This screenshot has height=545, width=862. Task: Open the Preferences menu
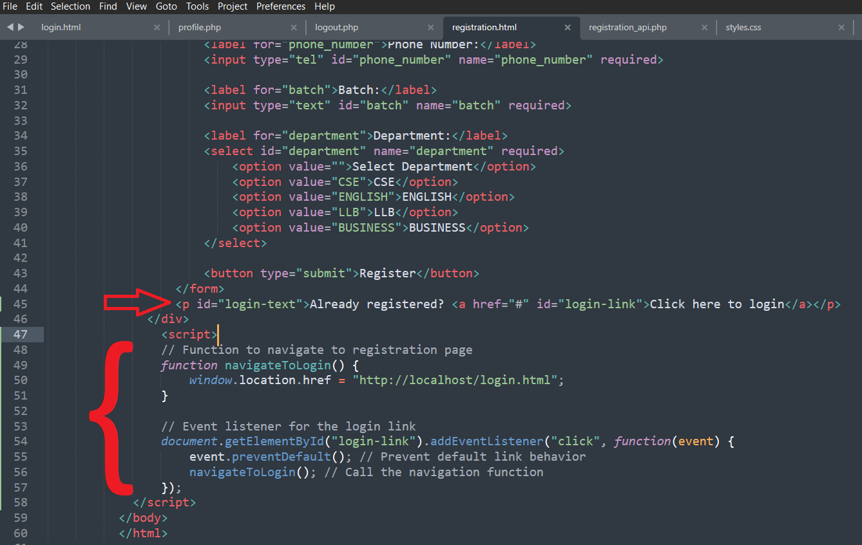[x=281, y=6]
